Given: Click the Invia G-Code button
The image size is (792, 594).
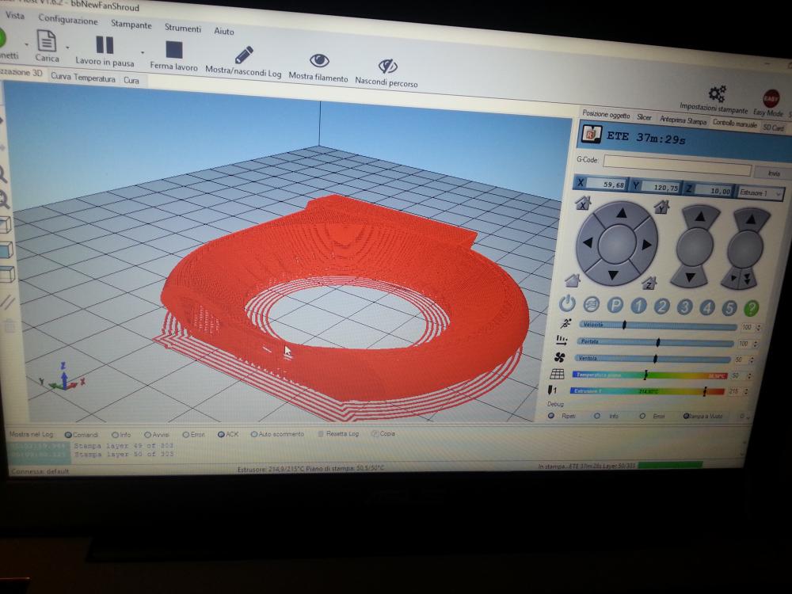Looking at the screenshot, I should point(773,173).
